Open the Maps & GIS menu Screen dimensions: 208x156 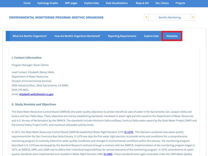[x=142, y=3]
